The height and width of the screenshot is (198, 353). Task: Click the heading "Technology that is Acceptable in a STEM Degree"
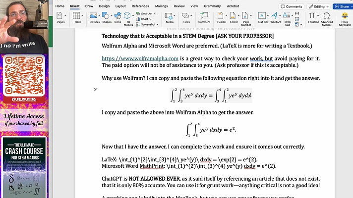158,36
